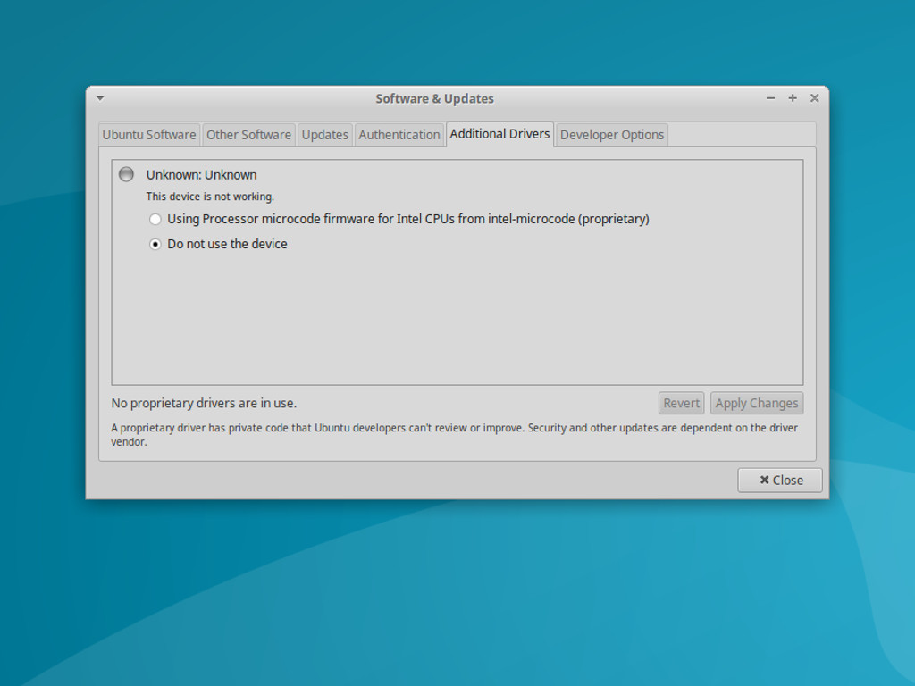Click 'This device is not working.' text

210,197
